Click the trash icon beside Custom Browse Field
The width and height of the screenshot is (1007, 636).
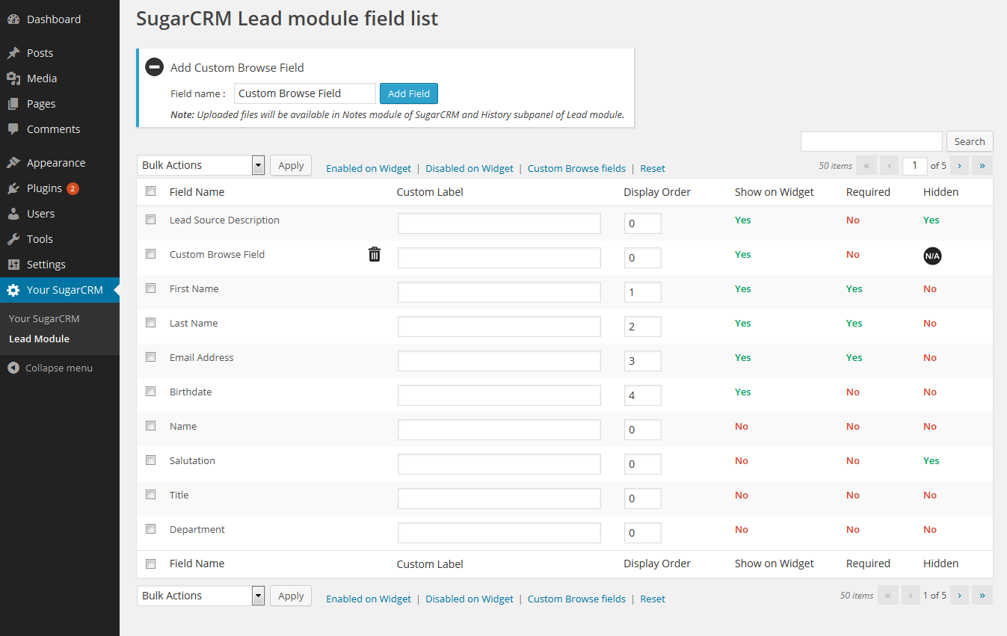pyautogui.click(x=375, y=255)
